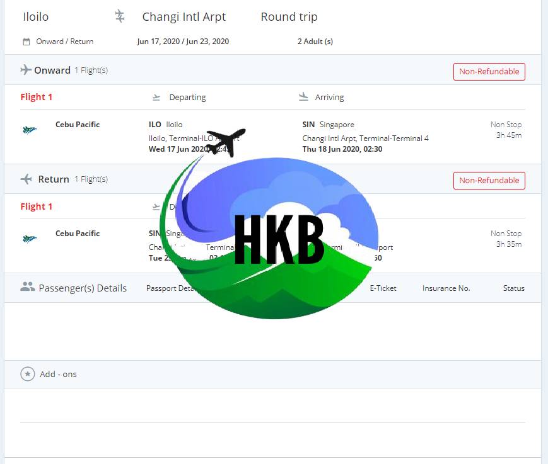
Task: Click 'Passenger(s) Details' heading
Action: 83,288
